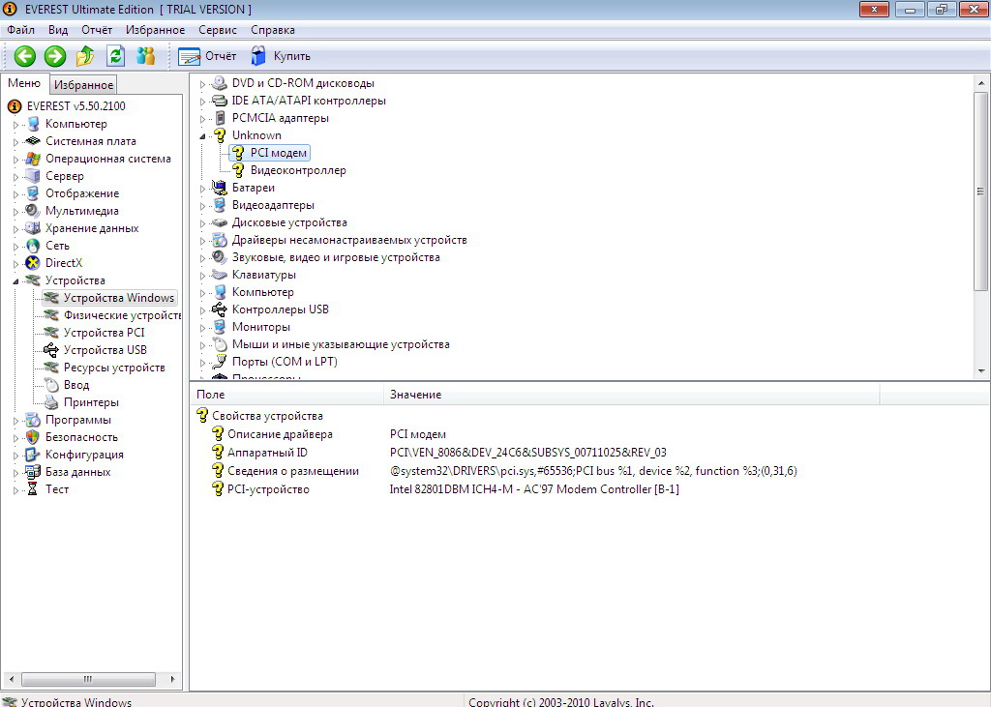Viewport: 991px width, 707px height.
Task: Open the Файл menu
Action: click(21, 30)
